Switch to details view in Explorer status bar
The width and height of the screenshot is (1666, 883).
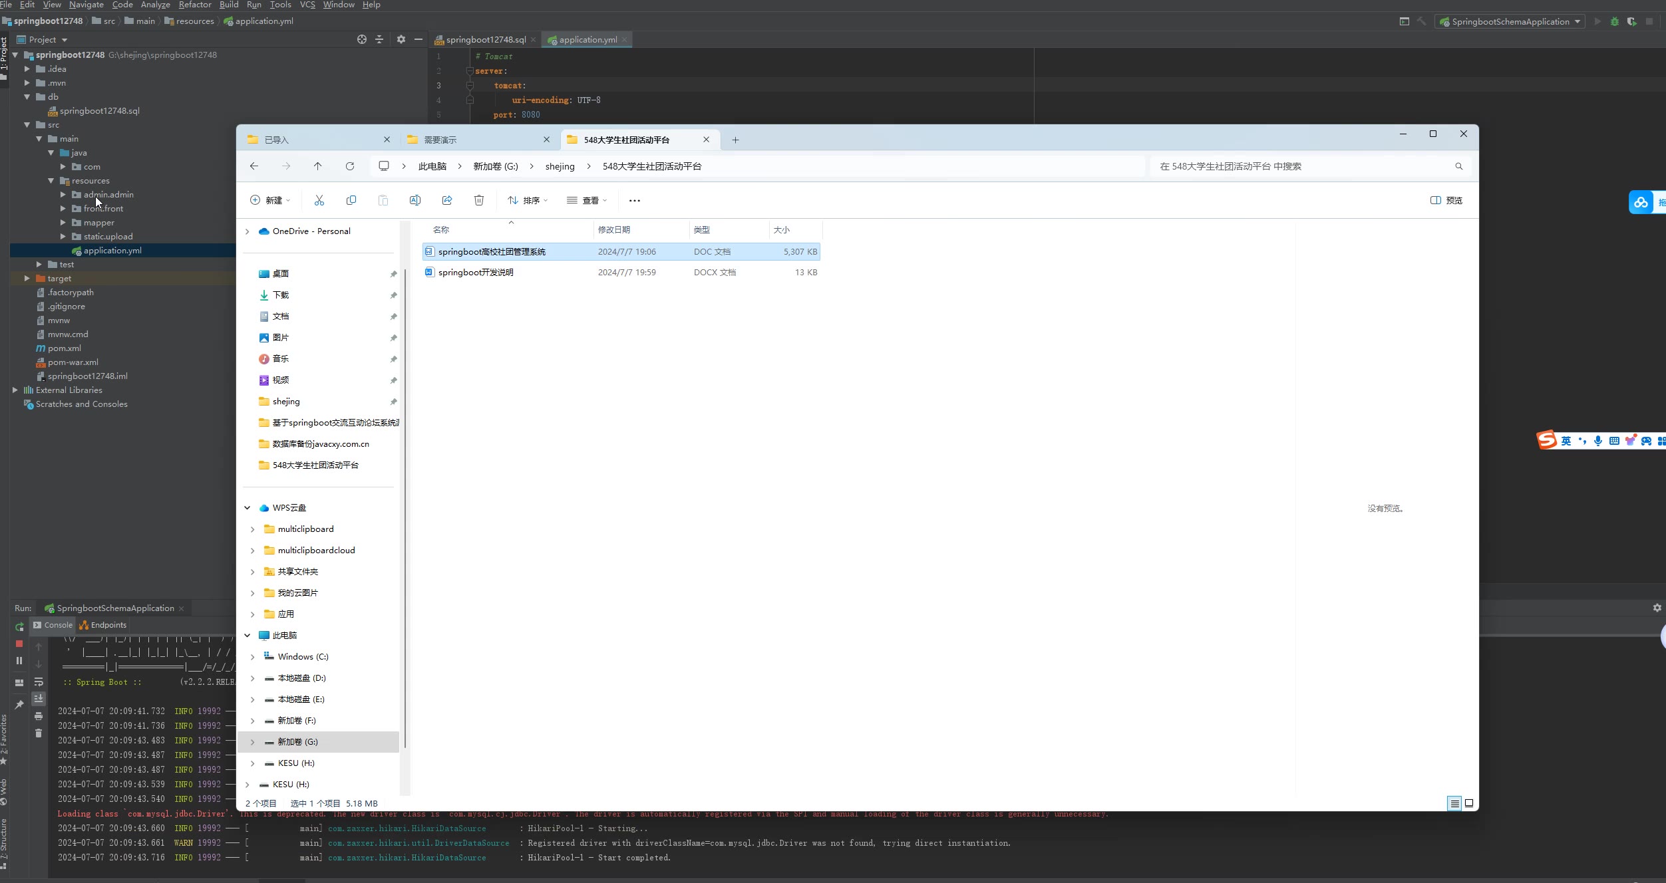tap(1455, 803)
